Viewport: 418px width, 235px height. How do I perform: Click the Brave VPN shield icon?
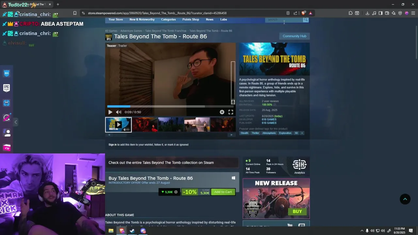(x=400, y=13)
